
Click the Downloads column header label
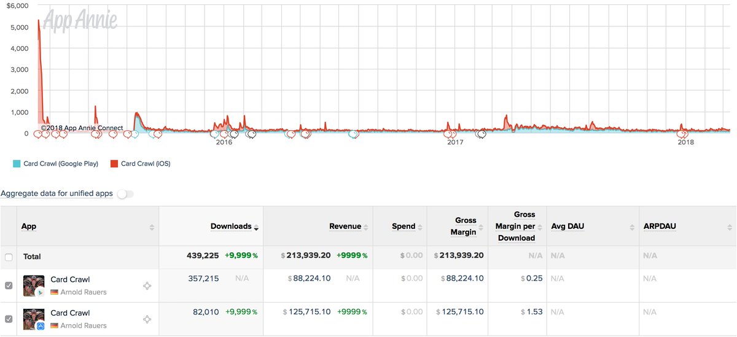tap(231, 227)
